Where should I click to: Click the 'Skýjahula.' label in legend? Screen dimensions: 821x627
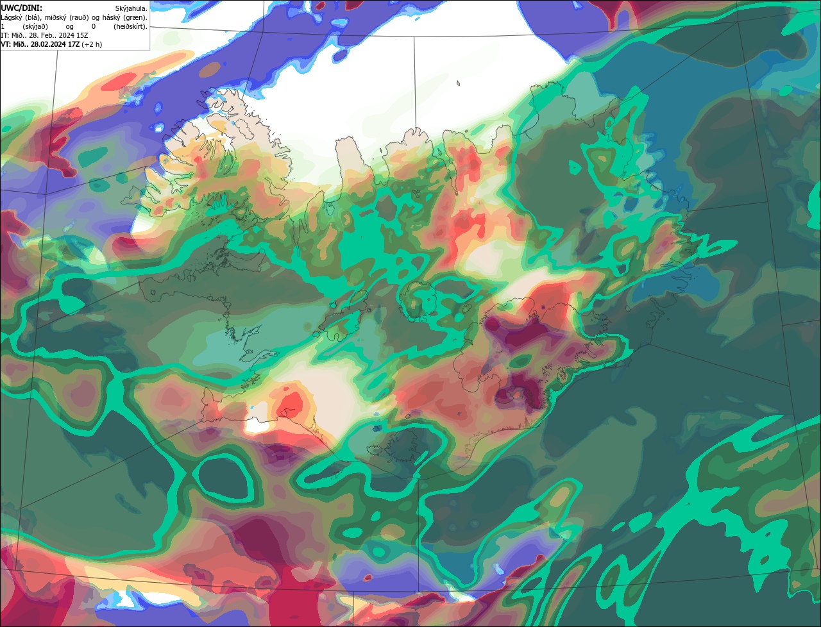tap(131, 8)
